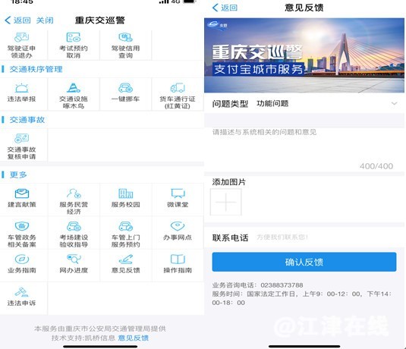The width and height of the screenshot is (406, 349).
Task: Click the 联系电话 phone input field
Action: click(x=326, y=237)
